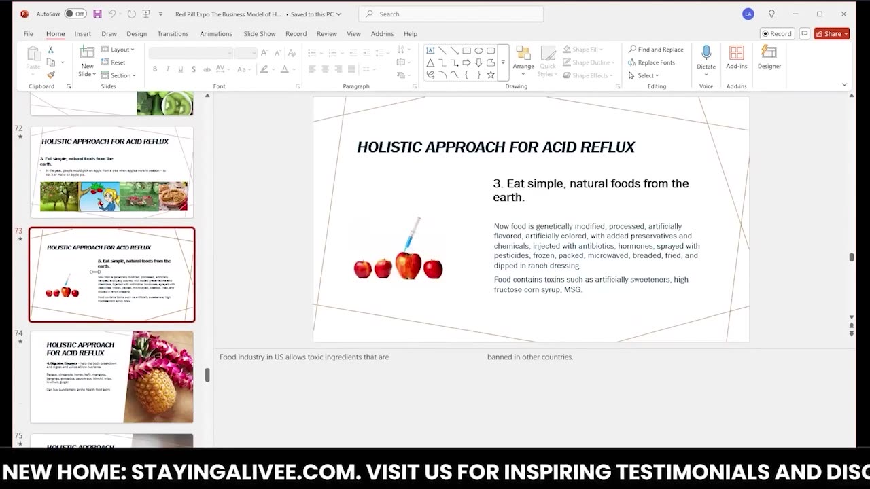Open the Layout dropdown
This screenshot has width=870, height=489.
click(118, 50)
